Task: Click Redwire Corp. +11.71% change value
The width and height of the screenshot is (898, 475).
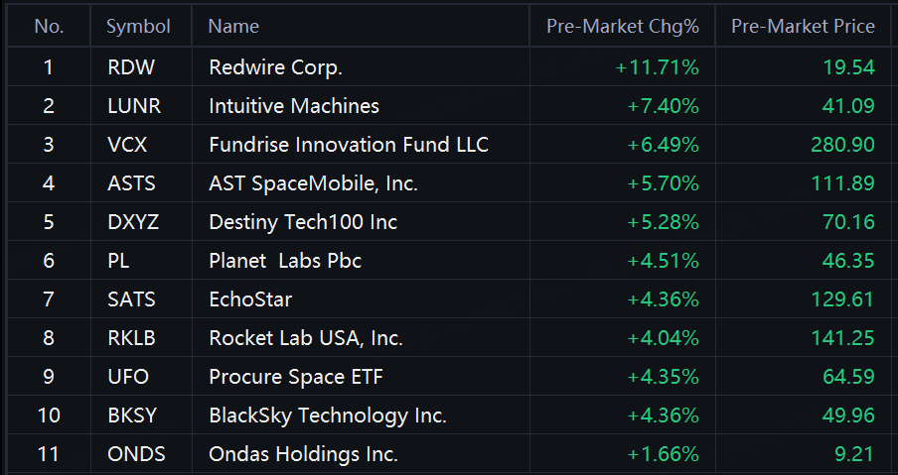Action: click(x=658, y=67)
